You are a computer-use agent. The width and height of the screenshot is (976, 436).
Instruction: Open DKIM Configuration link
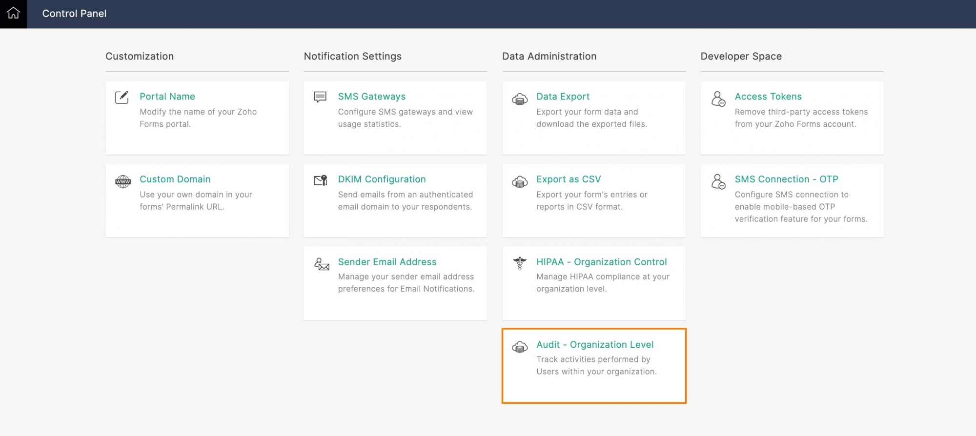tap(382, 179)
